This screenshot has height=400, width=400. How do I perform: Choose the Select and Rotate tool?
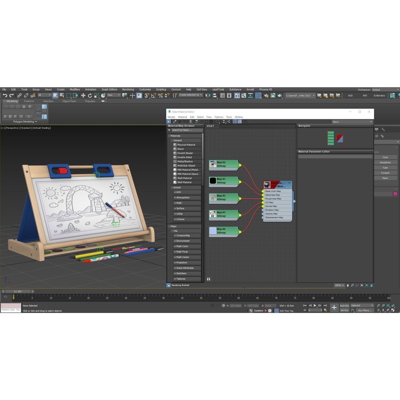click(x=90, y=96)
